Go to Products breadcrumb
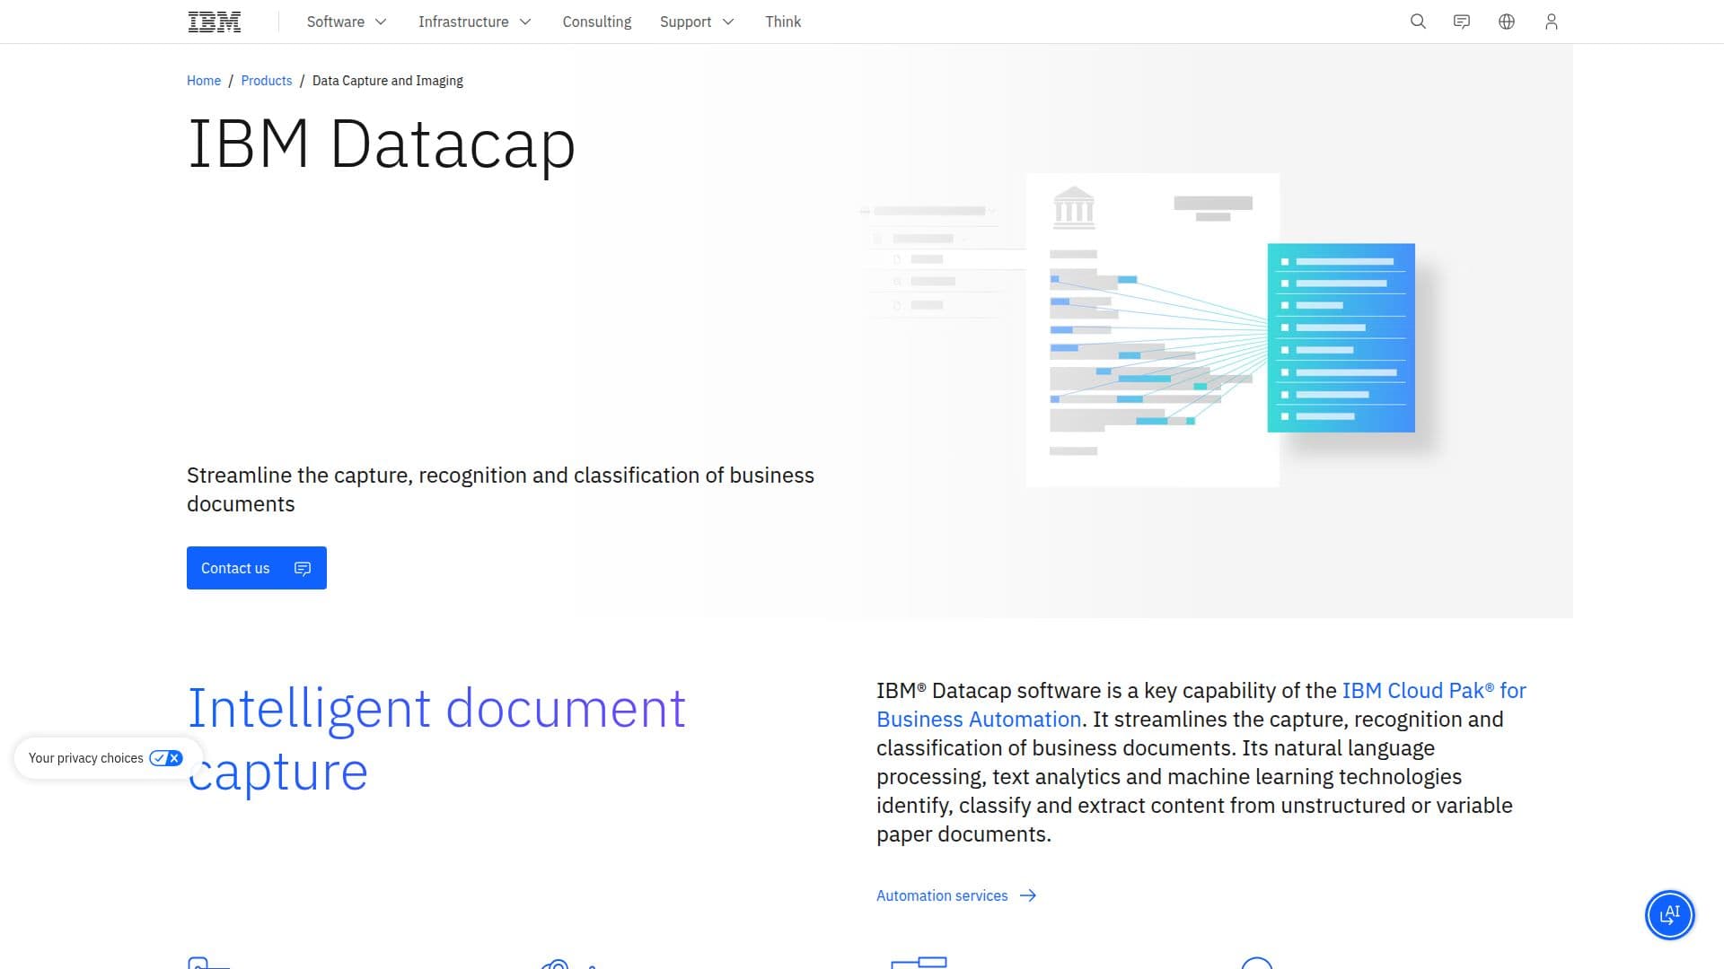The width and height of the screenshot is (1724, 969). coord(267,81)
